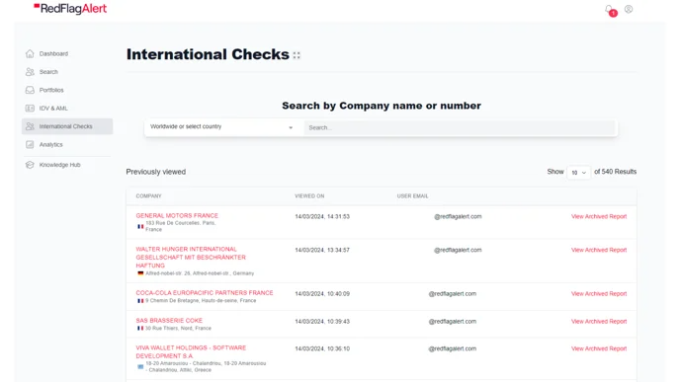View Archived Report for SAS Brasserie Coke
Image resolution: width=680 pixels, height=382 pixels.
coord(599,322)
